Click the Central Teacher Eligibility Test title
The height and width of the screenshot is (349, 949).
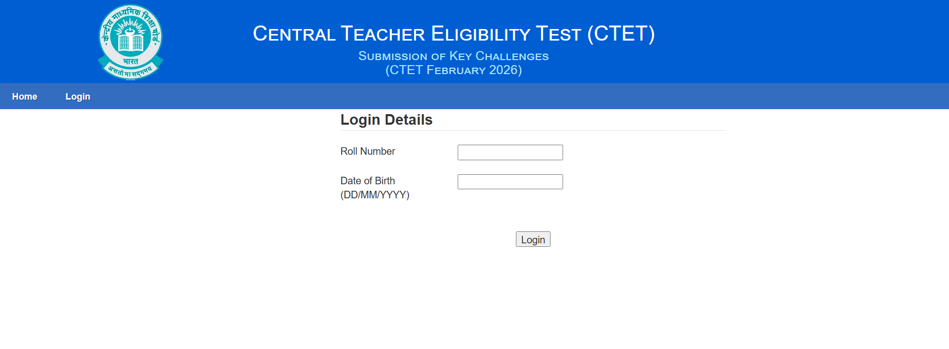(x=453, y=34)
